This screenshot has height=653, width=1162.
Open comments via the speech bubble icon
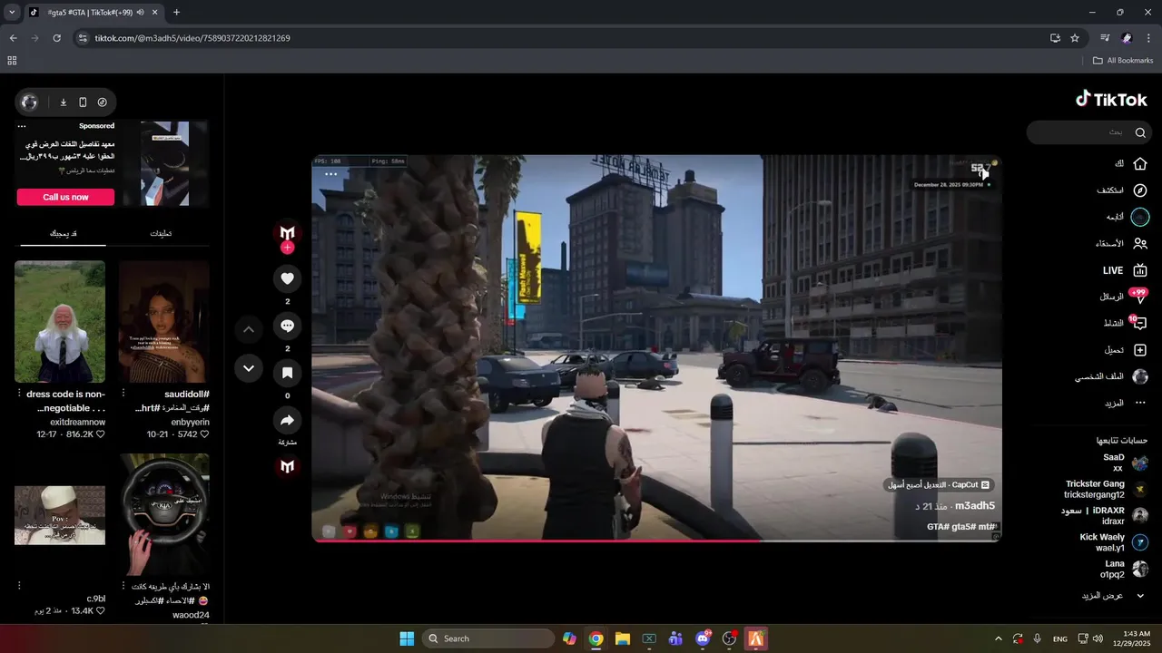287,326
